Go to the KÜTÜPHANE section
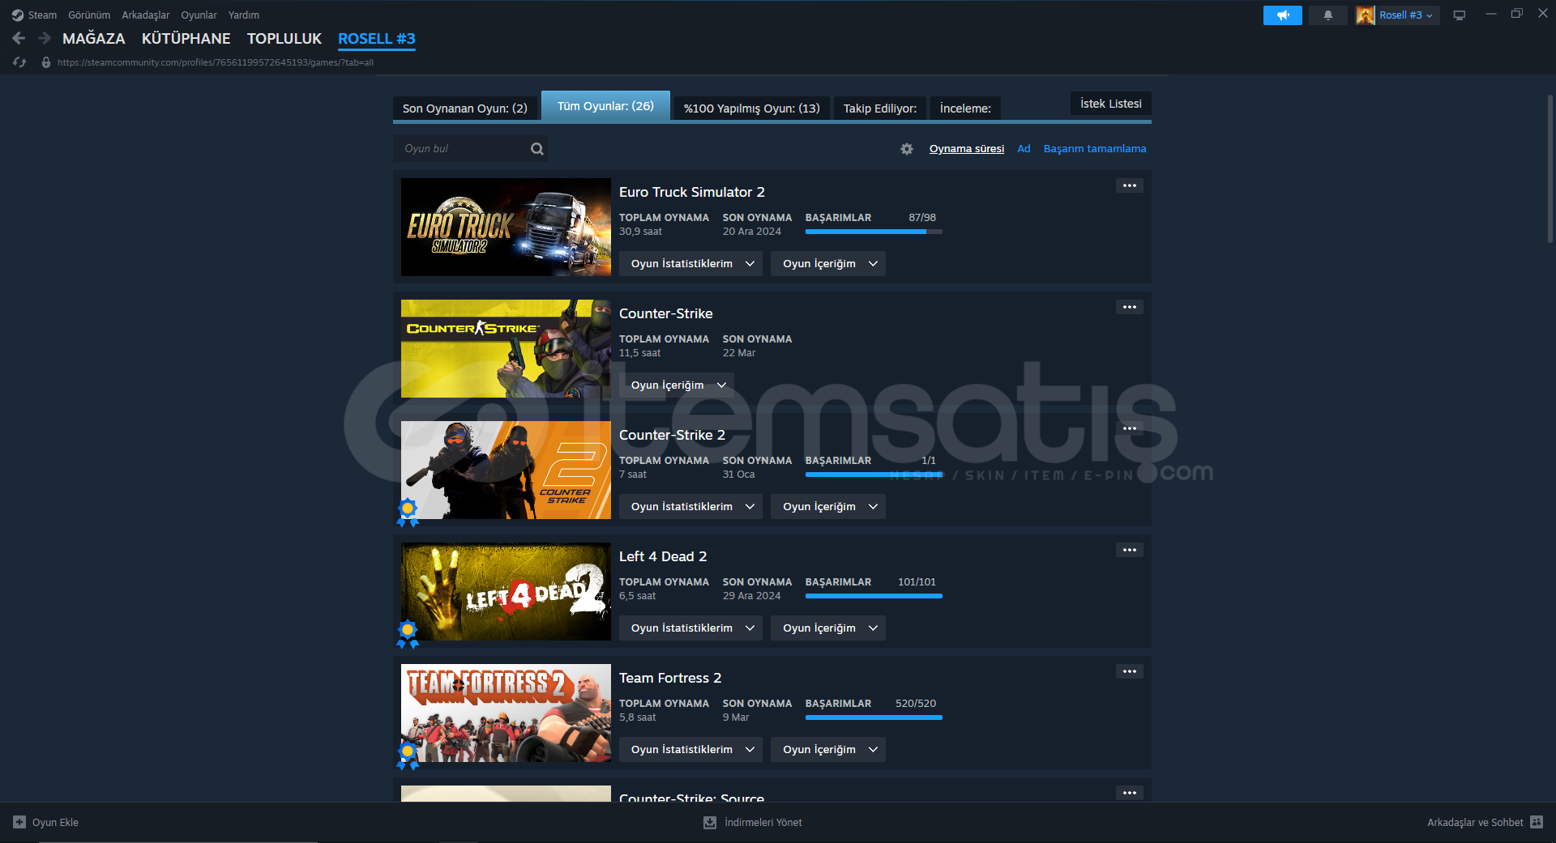Image resolution: width=1556 pixels, height=843 pixels. pos(186,38)
